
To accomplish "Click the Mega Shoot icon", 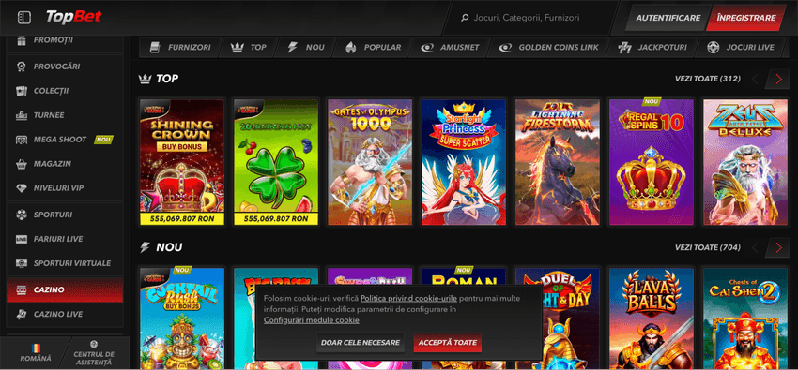I will pyautogui.click(x=21, y=140).
